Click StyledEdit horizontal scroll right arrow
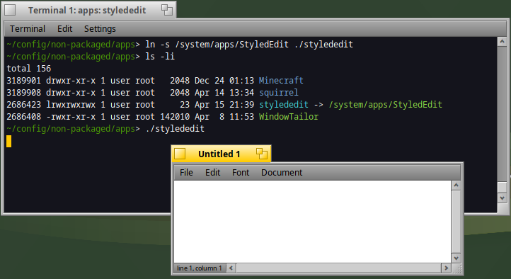The width and height of the screenshot is (511, 279). click(x=446, y=268)
